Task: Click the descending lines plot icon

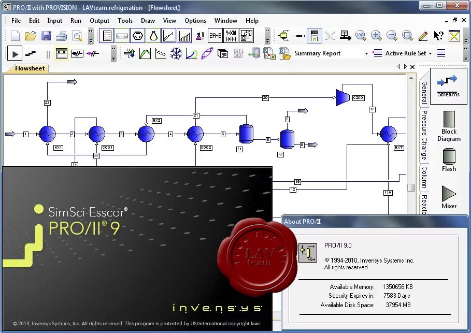Action: [x=161, y=54]
